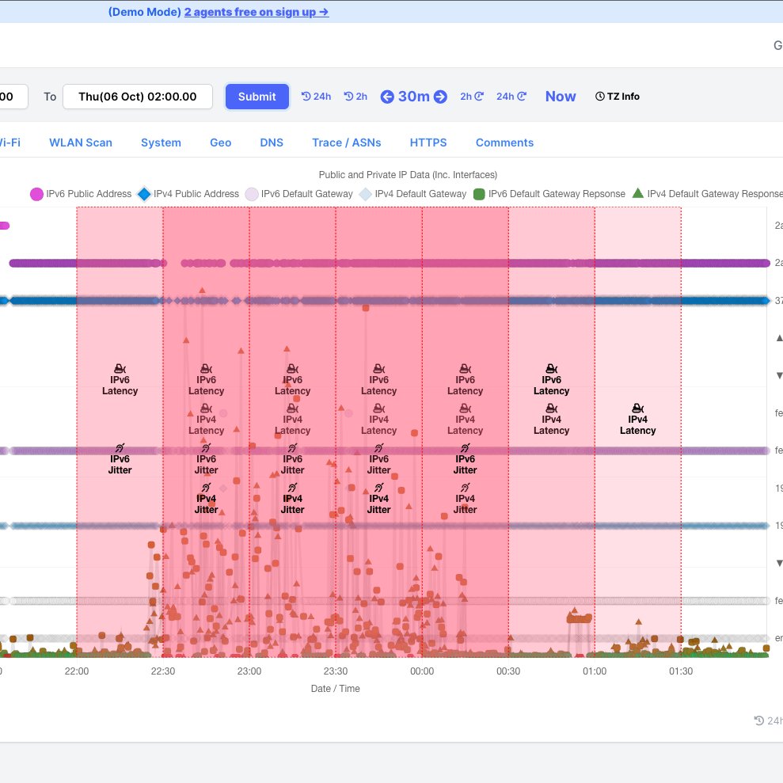This screenshot has height=783, width=783.
Task: Switch to the WLAN Scan tab
Action: [x=81, y=143]
